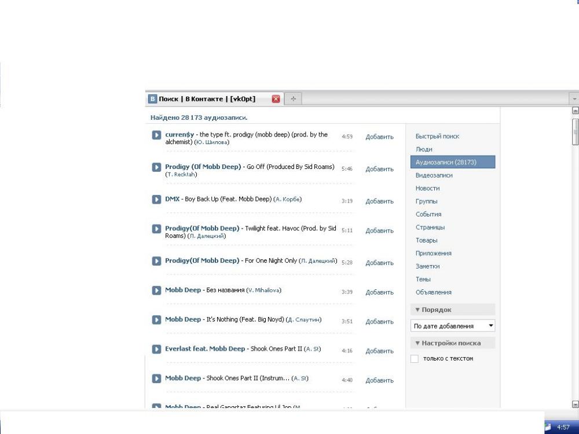Play Everlast Shook Ones Part II
Image resolution: width=579 pixels, height=434 pixels.
click(156, 349)
